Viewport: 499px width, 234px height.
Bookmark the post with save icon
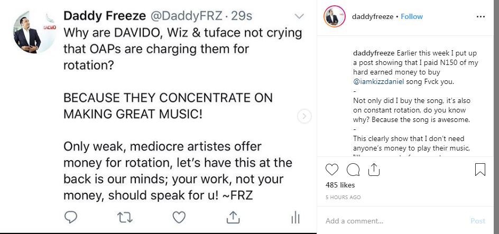480,170
